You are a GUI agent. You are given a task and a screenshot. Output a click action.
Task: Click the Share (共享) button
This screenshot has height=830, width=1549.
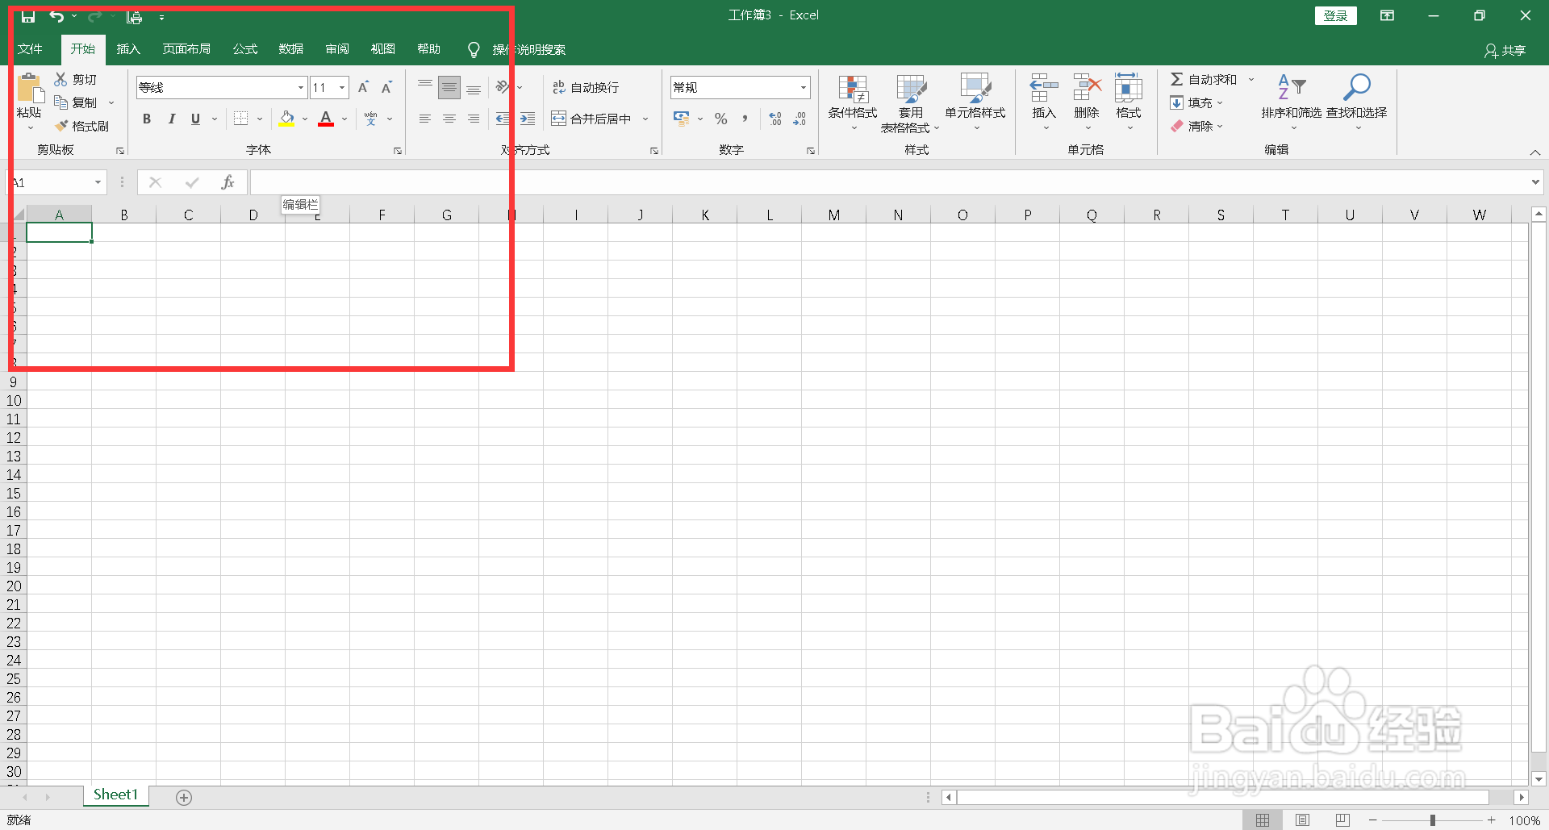point(1505,50)
